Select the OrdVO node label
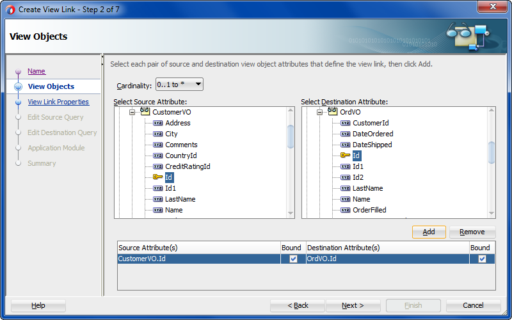This screenshot has width=512, height=320. point(350,113)
